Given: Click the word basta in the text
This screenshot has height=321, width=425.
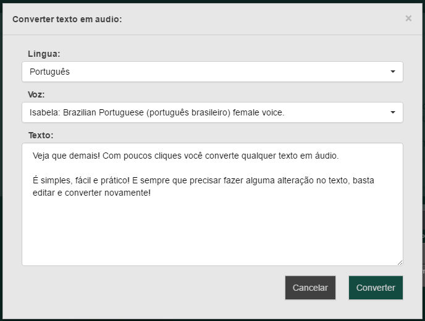Looking at the screenshot, I should (363, 180).
